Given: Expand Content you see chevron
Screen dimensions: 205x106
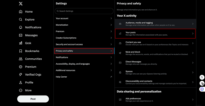Looking at the screenshot, I should point(193,43).
